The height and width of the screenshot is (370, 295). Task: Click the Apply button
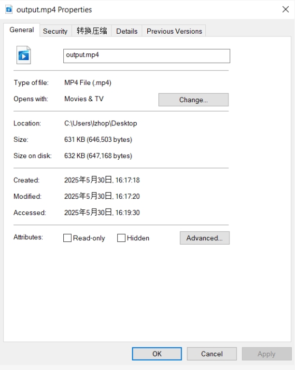click(x=267, y=354)
